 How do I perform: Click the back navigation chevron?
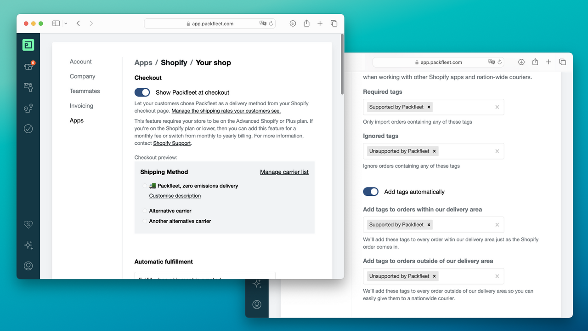[78, 23]
